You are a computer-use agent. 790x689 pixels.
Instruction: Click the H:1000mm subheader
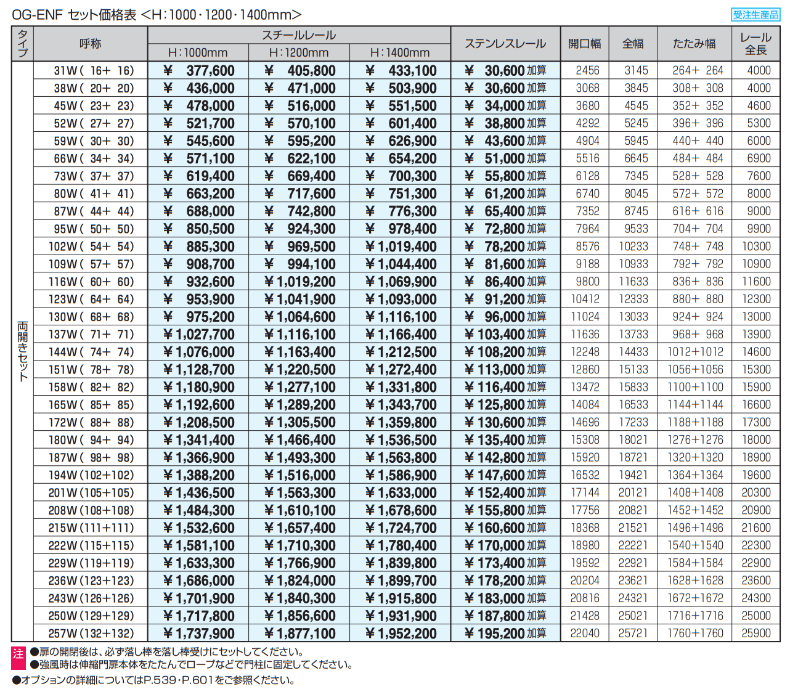click(198, 53)
